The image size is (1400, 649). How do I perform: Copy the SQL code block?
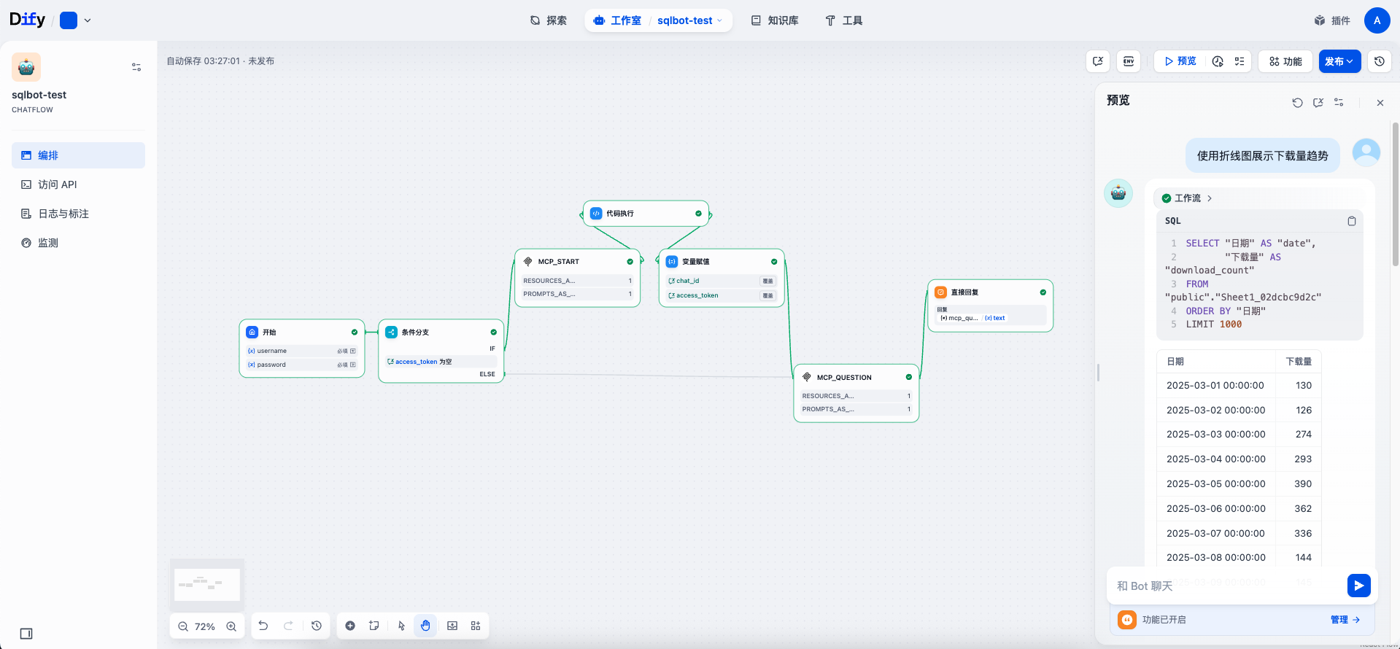pos(1351,221)
